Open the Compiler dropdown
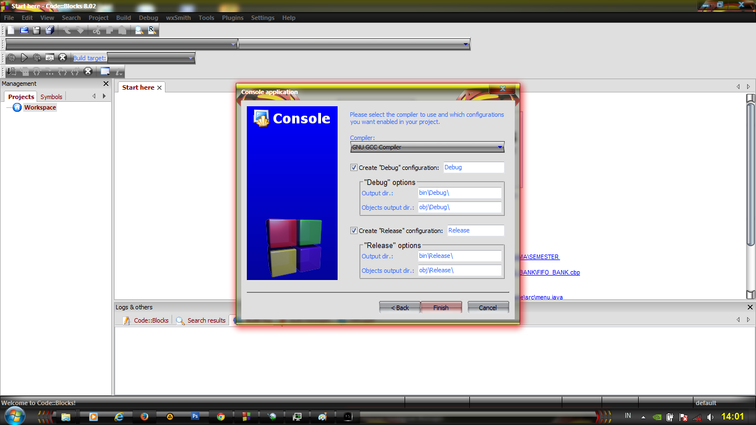The width and height of the screenshot is (756, 425). [x=427, y=147]
